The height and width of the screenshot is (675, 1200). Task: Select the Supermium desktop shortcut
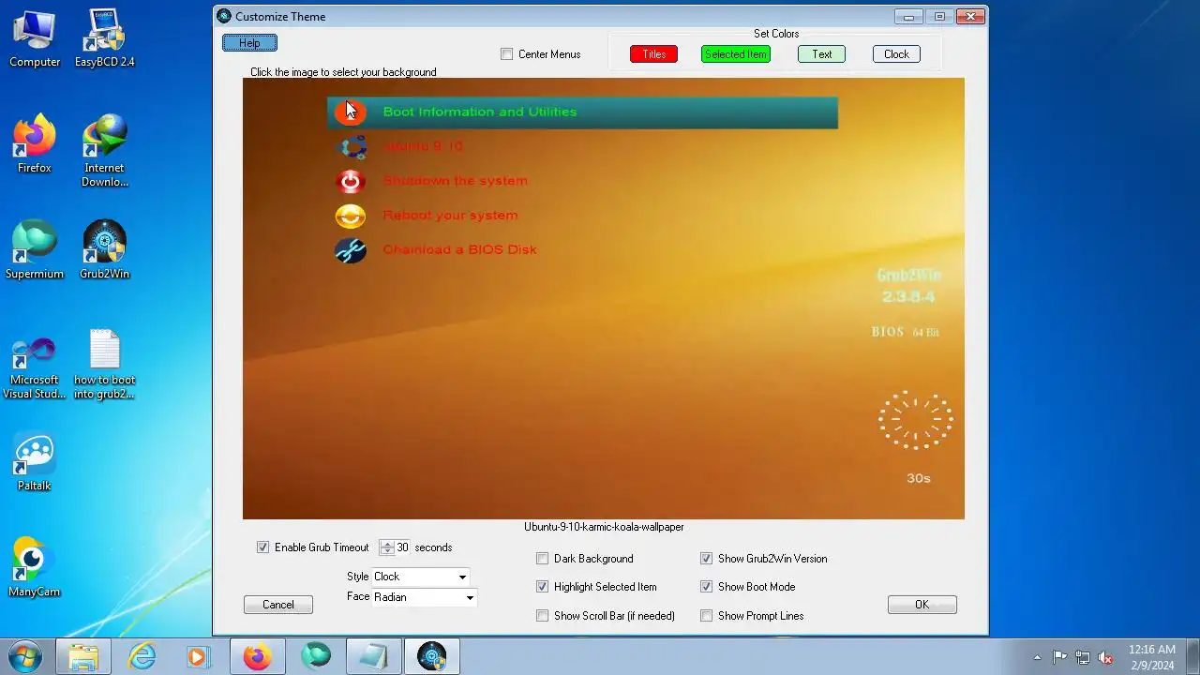point(35,250)
